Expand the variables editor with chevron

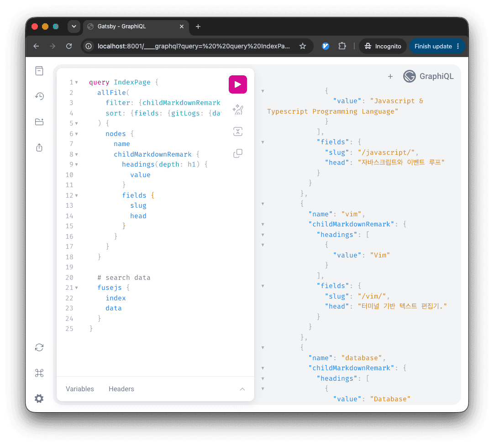point(242,389)
